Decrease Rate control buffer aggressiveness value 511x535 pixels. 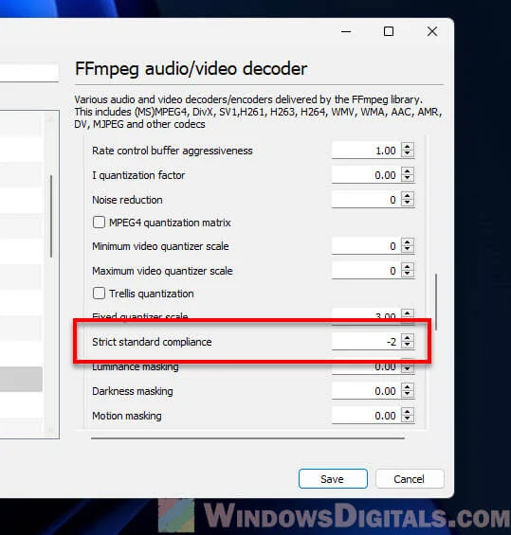(407, 154)
